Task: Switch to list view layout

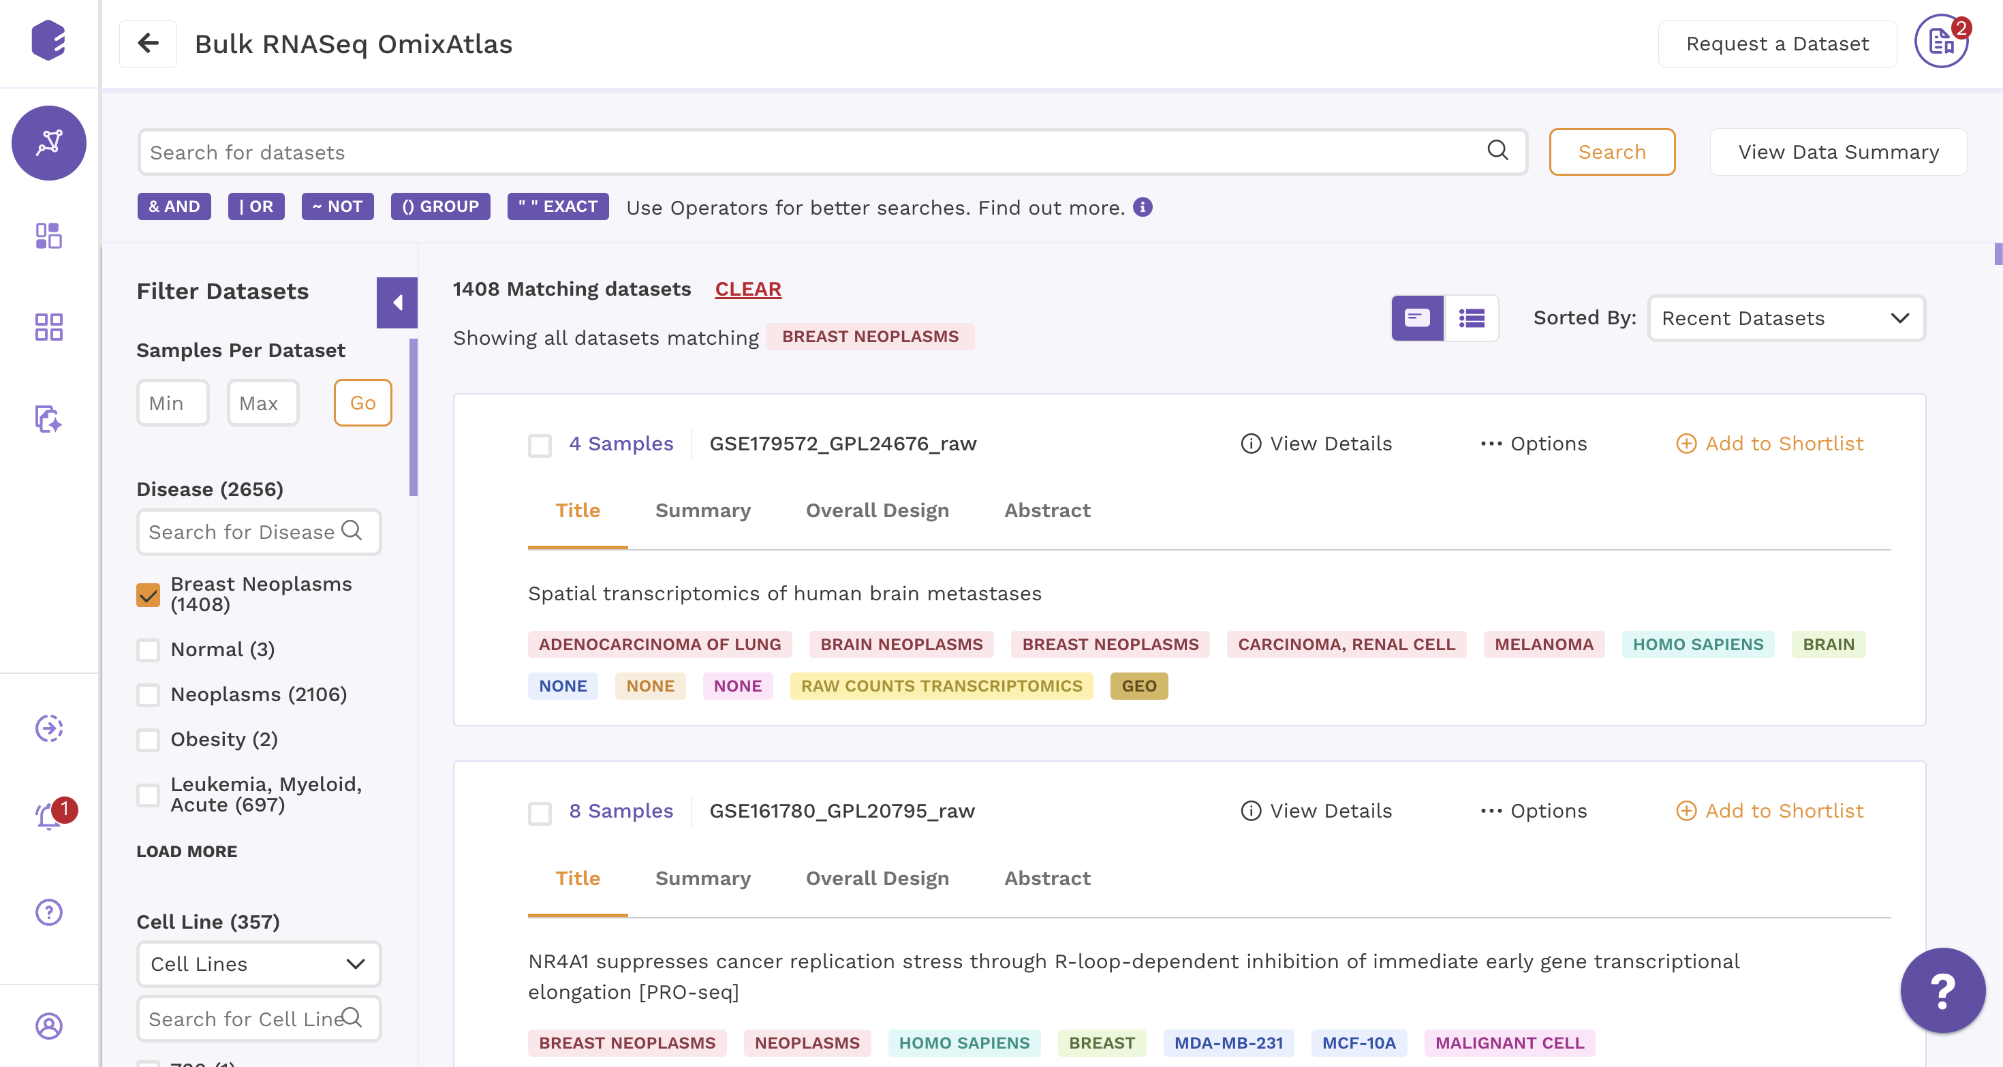Action: pos(1471,318)
